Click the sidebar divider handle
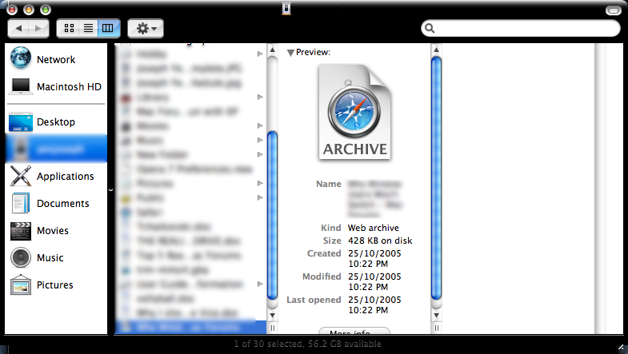The width and height of the screenshot is (628, 354). 110,189
